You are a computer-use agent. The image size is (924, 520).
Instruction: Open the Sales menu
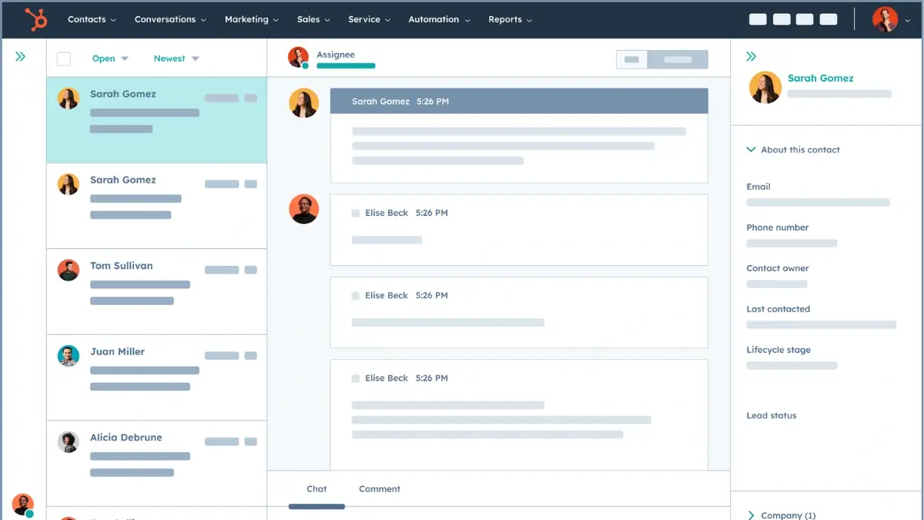click(313, 19)
